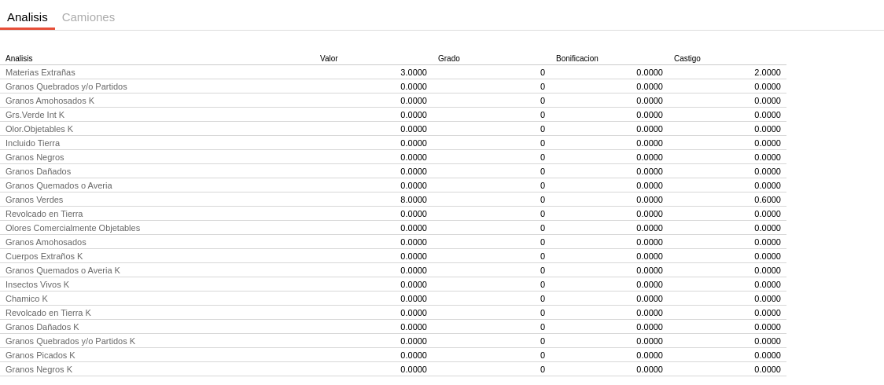Click Castigo value 2.0000 for Materias Extrañas
Viewport: 884px width, 385px height.
768,72
